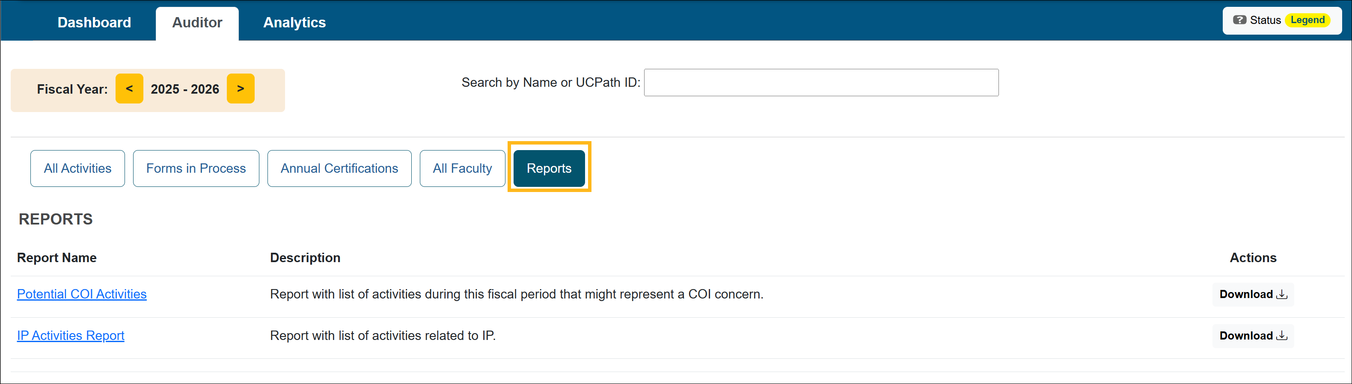Click the Actions column header
The image size is (1352, 384).
point(1252,257)
